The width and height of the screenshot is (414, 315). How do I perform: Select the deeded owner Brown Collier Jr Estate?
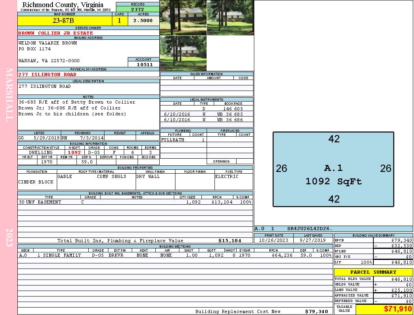click(x=56, y=33)
